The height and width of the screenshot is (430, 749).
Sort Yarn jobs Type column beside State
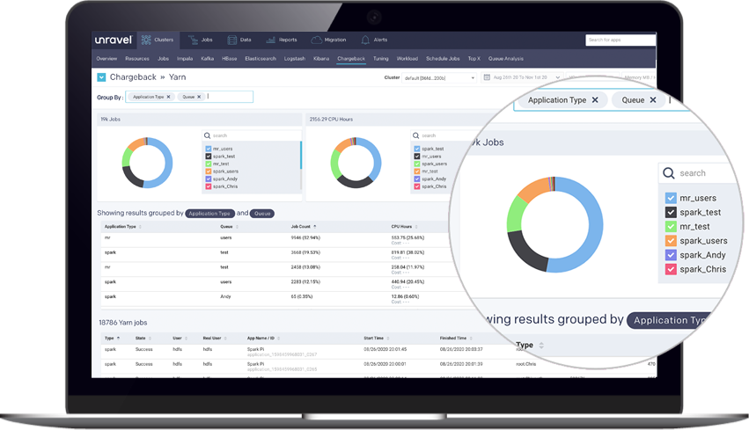click(118, 339)
